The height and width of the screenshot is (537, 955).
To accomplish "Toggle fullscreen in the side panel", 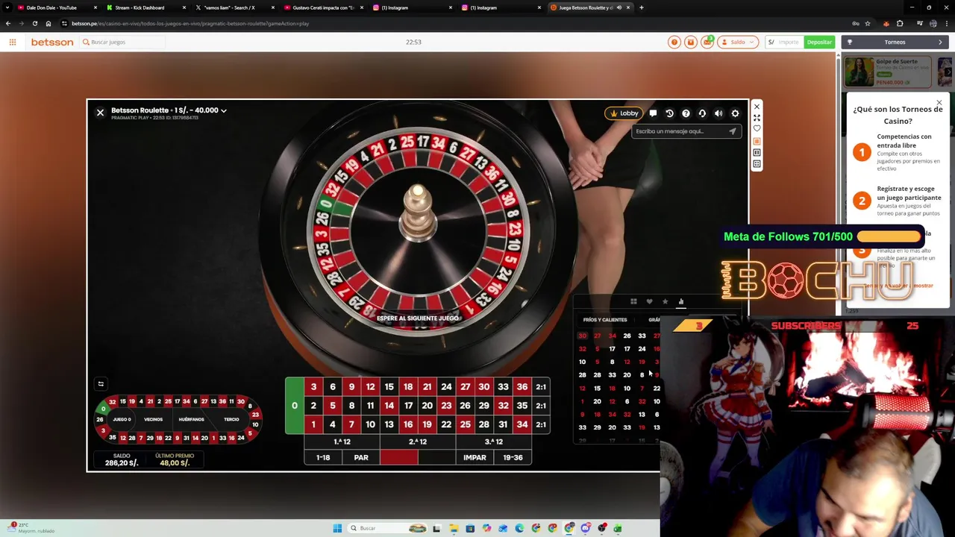I will (757, 118).
